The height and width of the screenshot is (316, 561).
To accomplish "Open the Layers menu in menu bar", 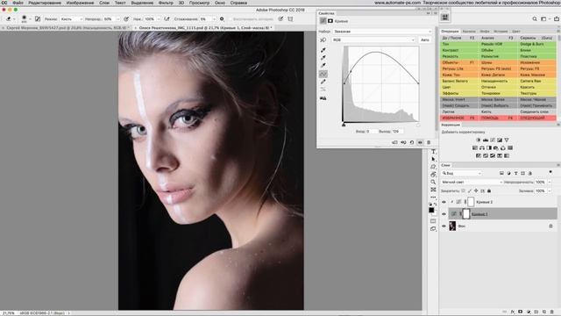I will click(x=104, y=3).
